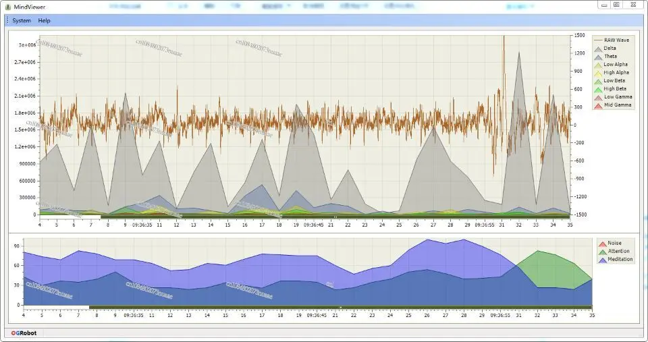Image resolution: width=648 pixels, height=342 pixels.
Task: Click the 09:36:55 marker on the lower timeline
Action: (500, 315)
